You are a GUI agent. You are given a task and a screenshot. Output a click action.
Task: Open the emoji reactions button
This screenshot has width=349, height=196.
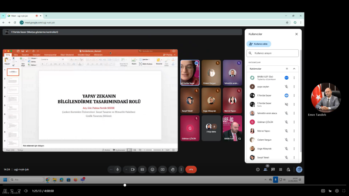click(x=152, y=169)
